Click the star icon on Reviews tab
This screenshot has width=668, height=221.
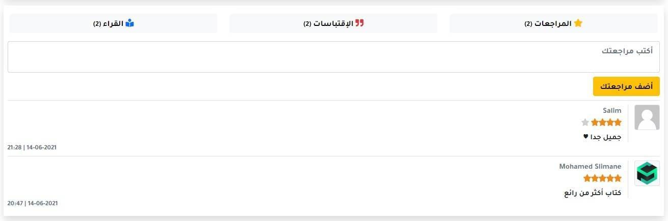pyautogui.click(x=578, y=23)
